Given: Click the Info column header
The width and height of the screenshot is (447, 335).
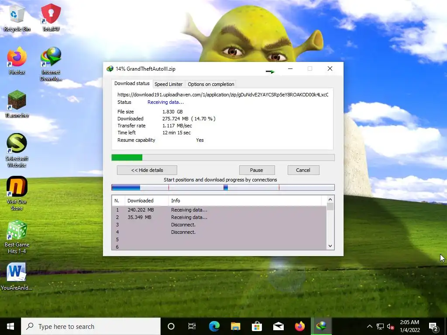Looking at the screenshot, I should pyautogui.click(x=245, y=201).
